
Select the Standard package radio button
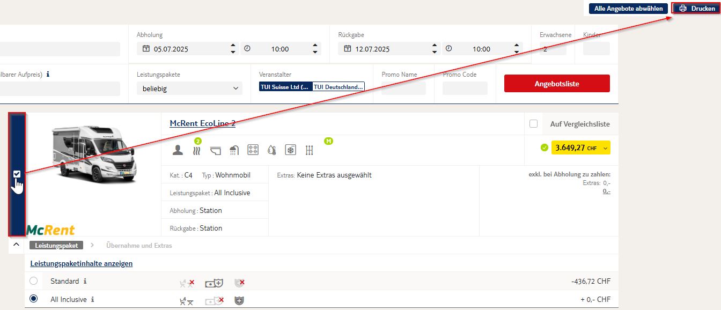tap(34, 281)
